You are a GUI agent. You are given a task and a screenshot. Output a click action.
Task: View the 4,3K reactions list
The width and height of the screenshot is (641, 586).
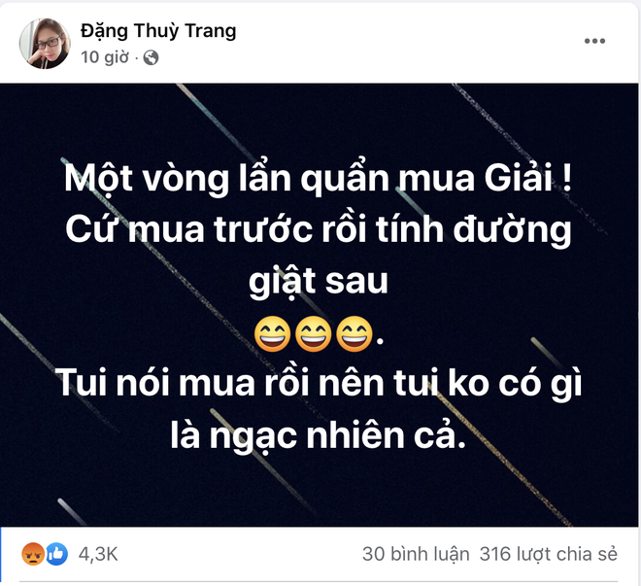(98, 554)
